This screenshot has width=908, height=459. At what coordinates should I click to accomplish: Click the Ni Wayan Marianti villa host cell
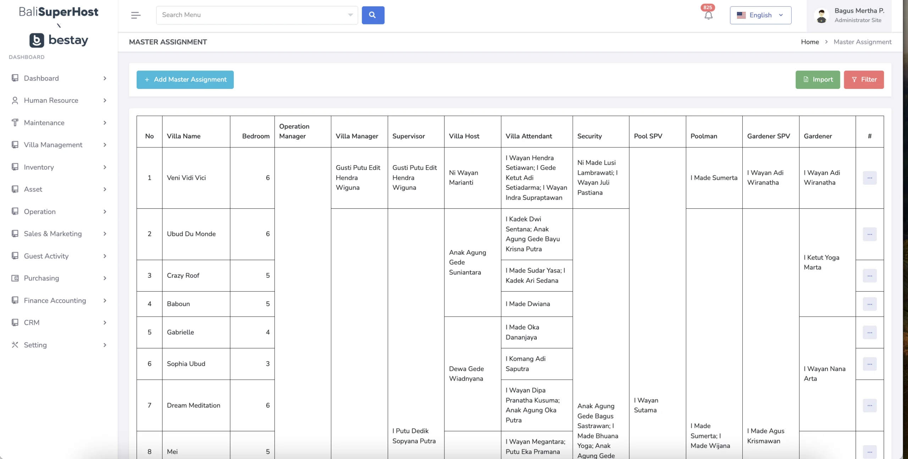(x=472, y=178)
